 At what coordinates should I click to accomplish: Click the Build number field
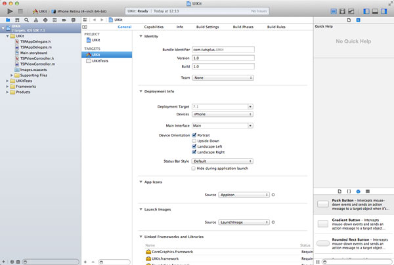(223, 66)
